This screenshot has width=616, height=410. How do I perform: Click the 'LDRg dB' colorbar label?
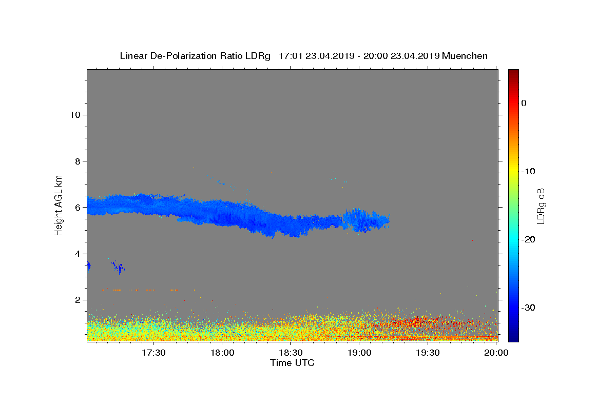pos(541,206)
